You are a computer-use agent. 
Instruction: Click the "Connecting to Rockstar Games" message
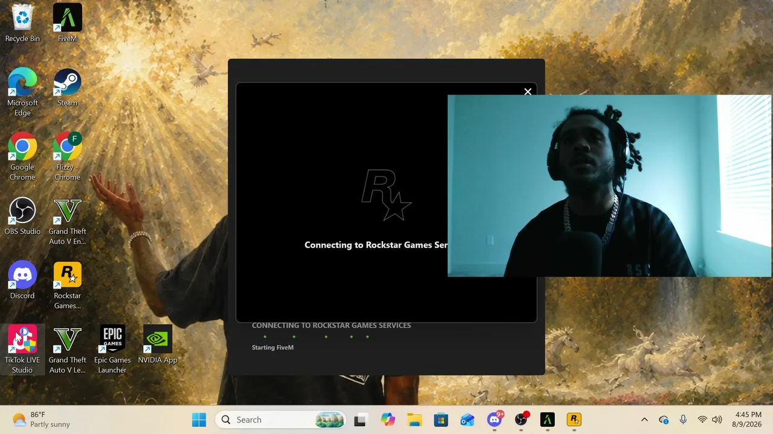tap(376, 245)
